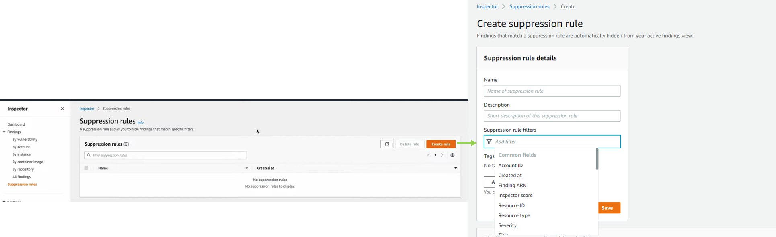This screenshot has height=237, width=776.
Task: Click the Name column header
Action: click(103, 168)
